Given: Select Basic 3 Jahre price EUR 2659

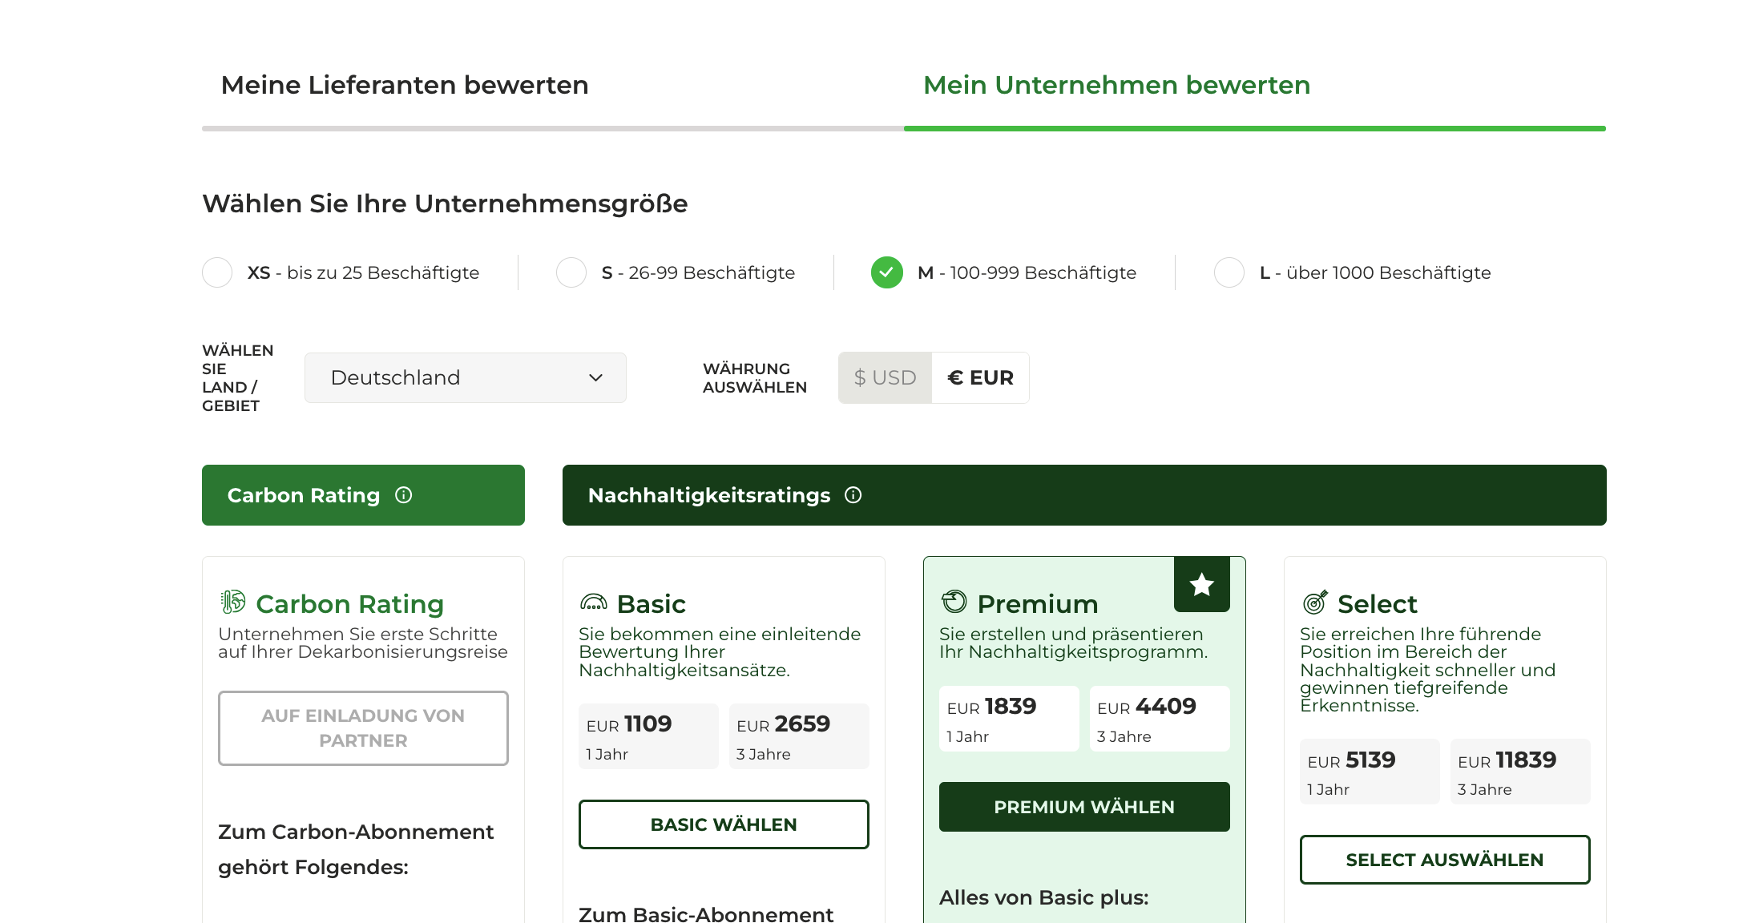Looking at the screenshot, I should 799,736.
